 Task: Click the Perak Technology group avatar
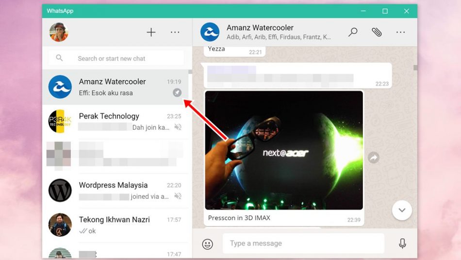60,121
